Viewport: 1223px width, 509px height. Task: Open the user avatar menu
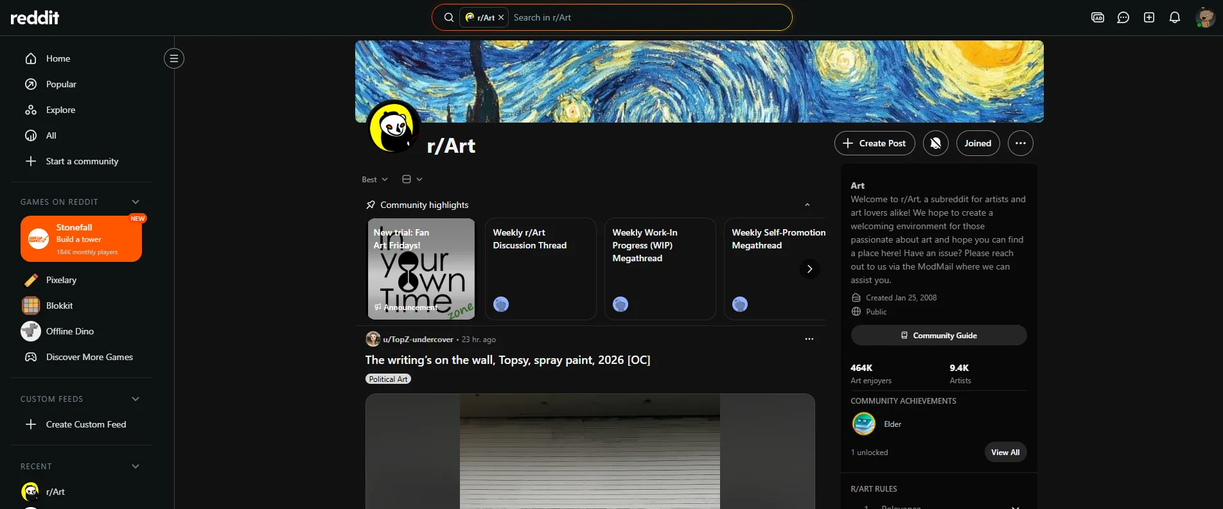[1205, 17]
